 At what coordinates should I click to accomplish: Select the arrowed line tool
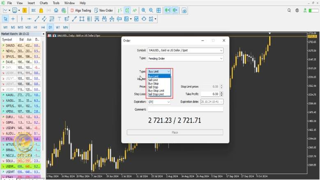tap(74, 19)
